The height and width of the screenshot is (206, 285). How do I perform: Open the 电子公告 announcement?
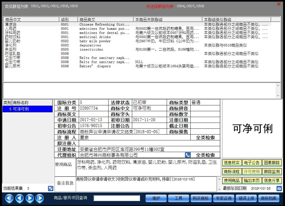pyautogui.click(x=252, y=163)
